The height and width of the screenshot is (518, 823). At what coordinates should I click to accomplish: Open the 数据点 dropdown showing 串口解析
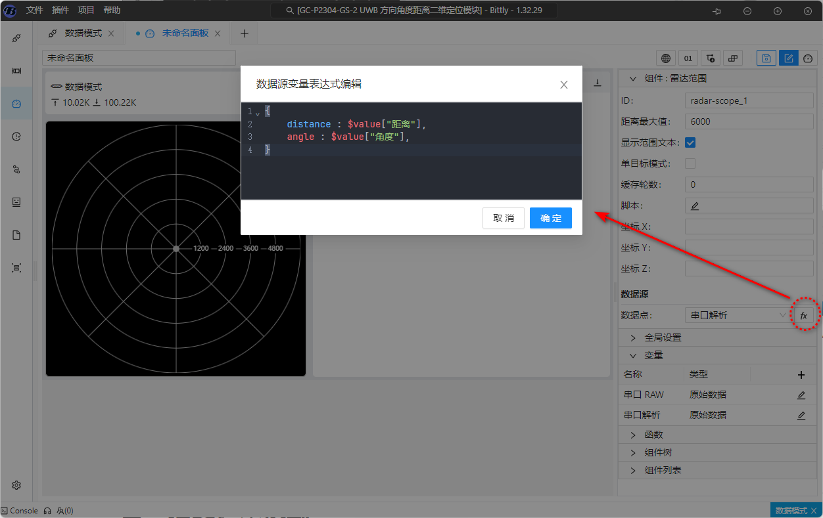point(736,315)
